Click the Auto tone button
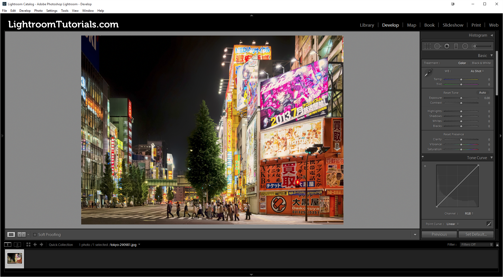 coord(482,93)
